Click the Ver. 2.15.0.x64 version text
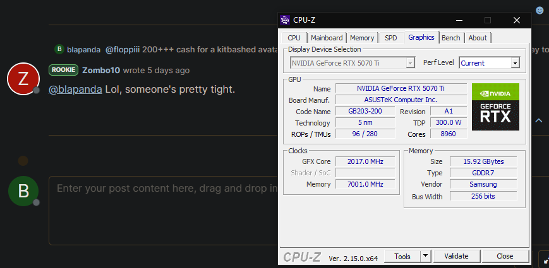Image resolution: width=549 pixels, height=268 pixels. point(353,259)
